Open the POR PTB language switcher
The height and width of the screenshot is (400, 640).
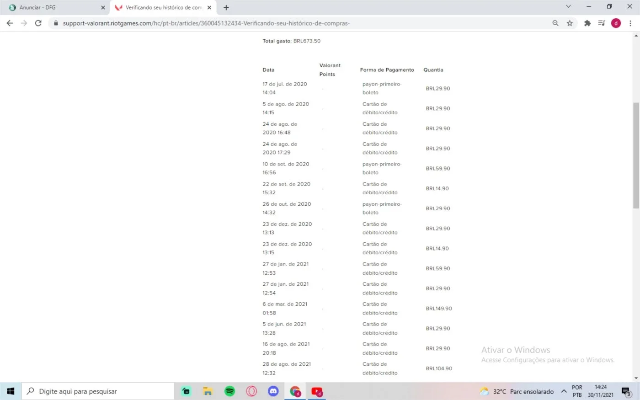click(x=577, y=391)
